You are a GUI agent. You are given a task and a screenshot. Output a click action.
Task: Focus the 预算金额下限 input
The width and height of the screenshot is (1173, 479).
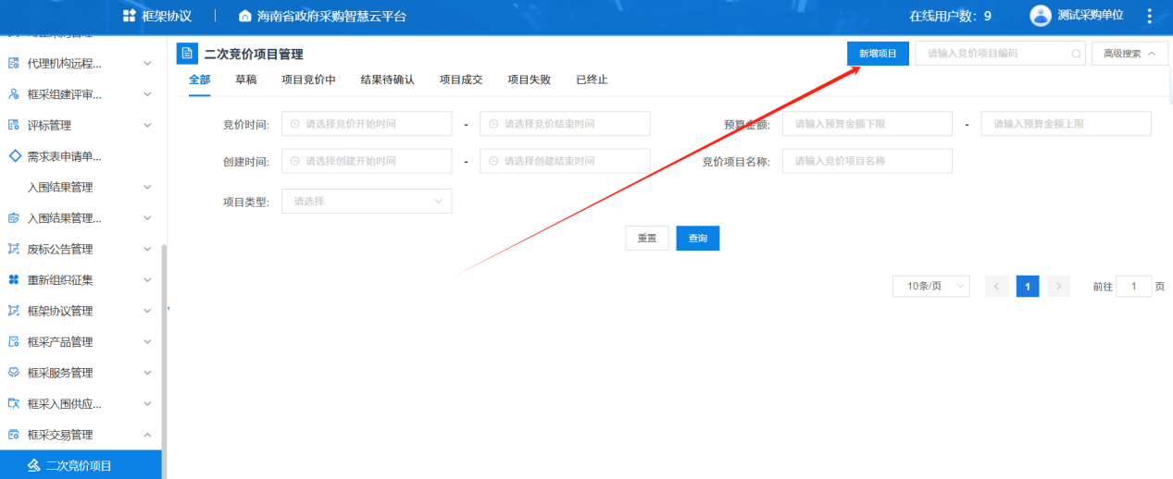(867, 124)
